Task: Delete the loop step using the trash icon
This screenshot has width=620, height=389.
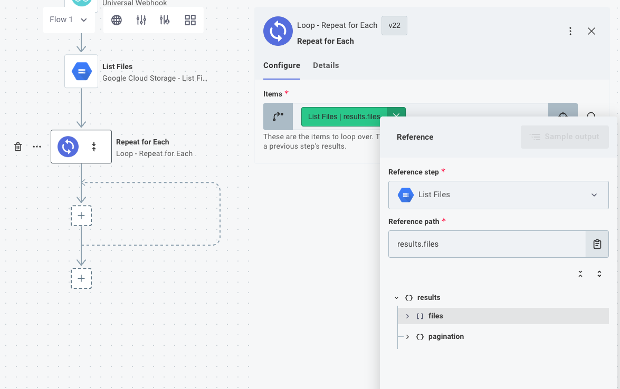Action: point(17,147)
